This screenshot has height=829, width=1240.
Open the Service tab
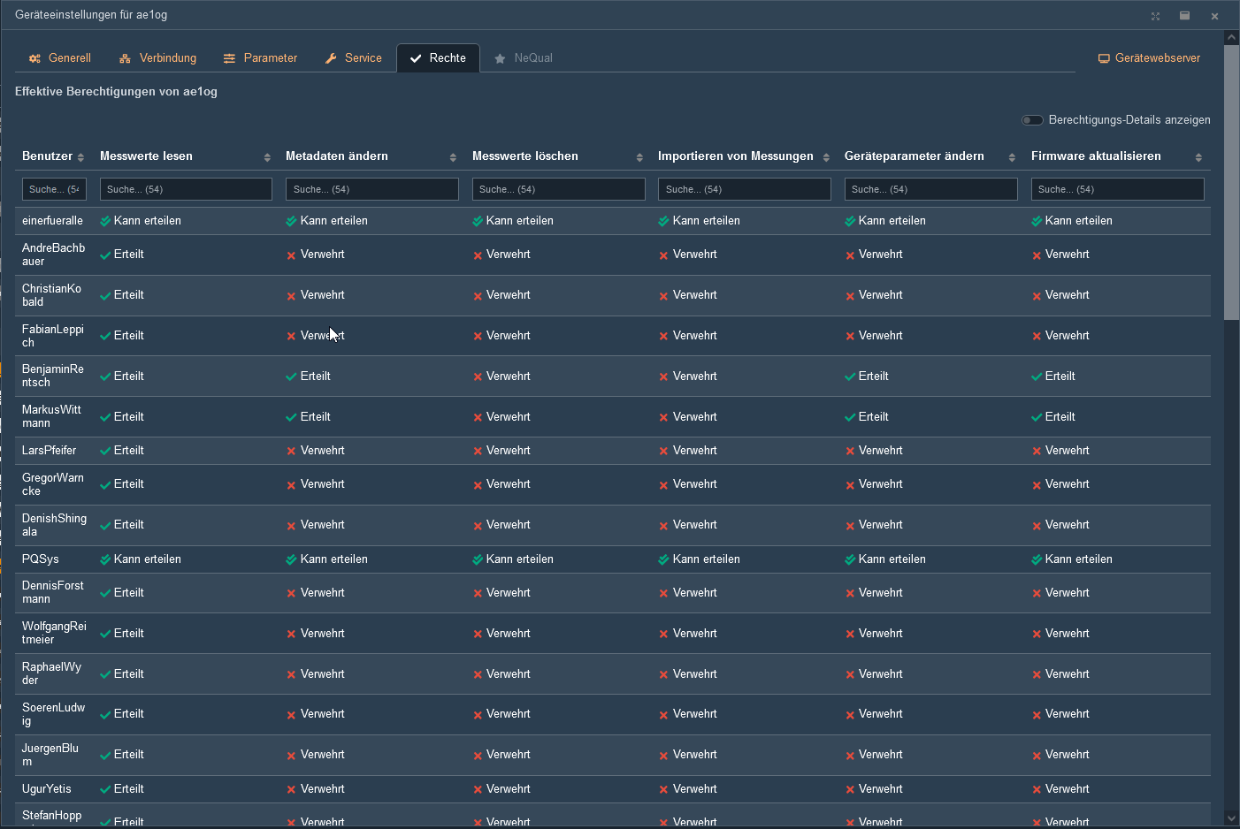click(363, 58)
